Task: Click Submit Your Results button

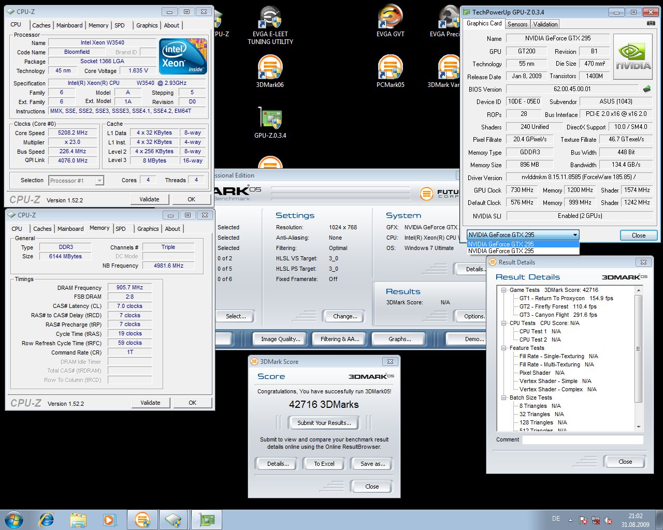Action: tap(324, 423)
